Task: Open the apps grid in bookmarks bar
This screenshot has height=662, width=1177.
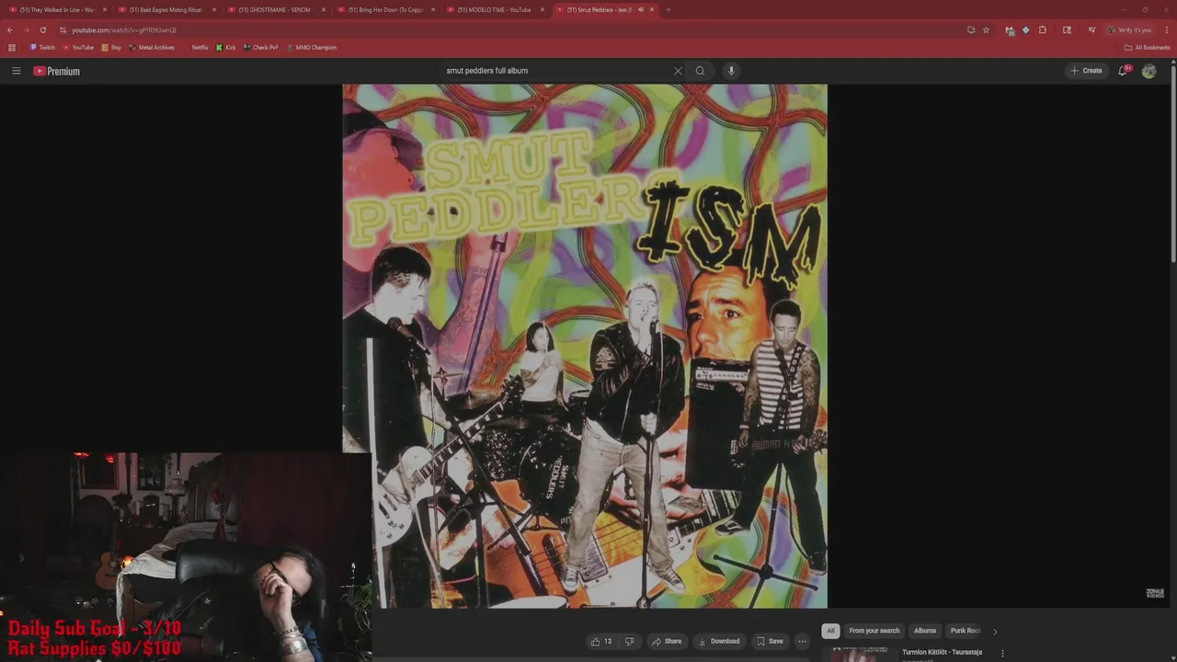Action: [x=12, y=47]
